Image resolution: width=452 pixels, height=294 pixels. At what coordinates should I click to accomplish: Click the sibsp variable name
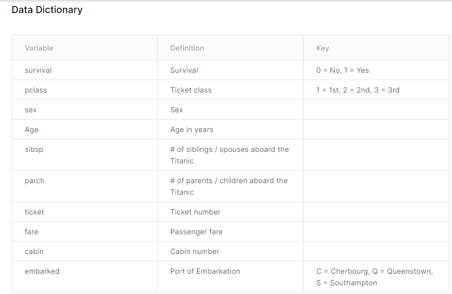pyautogui.click(x=34, y=149)
